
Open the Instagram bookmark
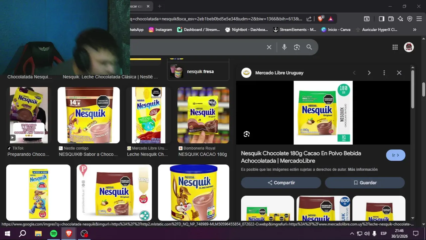(x=160, y=30)
